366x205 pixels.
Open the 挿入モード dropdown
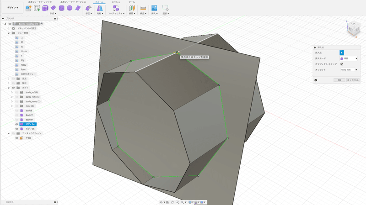click(x=349, y=58)
